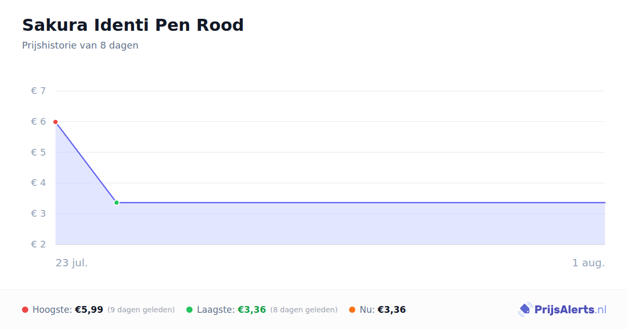Viewport: 628px width, 329px height.
Task: Click the € 7 axis label
Action: [38, 91]
